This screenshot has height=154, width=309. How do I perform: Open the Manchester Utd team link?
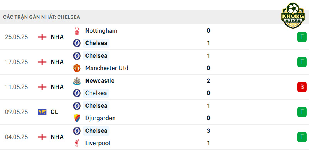[x=107, y=68]
